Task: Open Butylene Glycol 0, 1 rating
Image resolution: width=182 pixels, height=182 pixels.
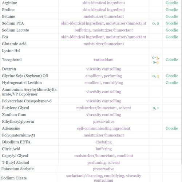Action: pyautogui.click(x=156, y=108)
